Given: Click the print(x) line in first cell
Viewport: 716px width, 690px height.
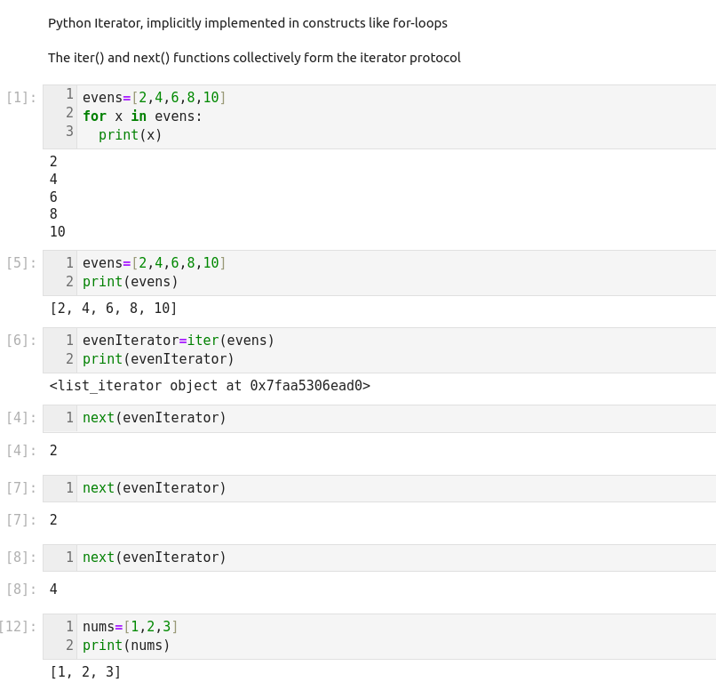Looking at the screenshot, I should click(x=130, y=135).
